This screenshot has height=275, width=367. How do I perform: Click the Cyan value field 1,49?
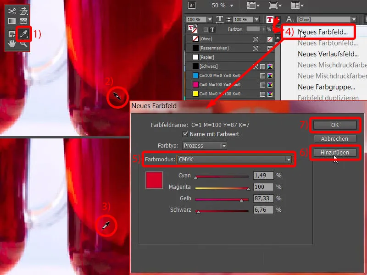(x=263, y=176)
